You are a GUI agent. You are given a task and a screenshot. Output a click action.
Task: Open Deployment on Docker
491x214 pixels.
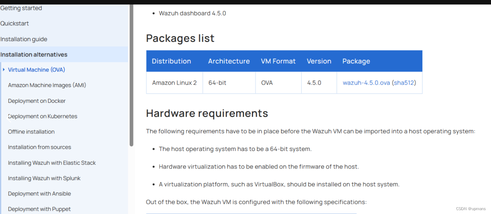tap(37, 101)
